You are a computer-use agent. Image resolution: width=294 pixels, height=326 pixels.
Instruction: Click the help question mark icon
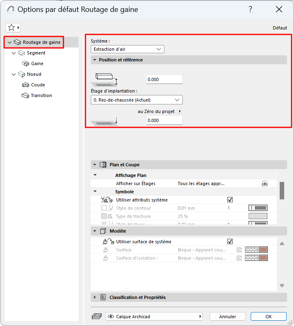click(x=250, y=9)
